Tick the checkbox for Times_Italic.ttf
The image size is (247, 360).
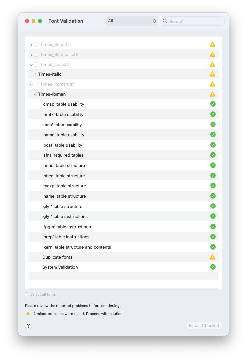pos(36,64)
